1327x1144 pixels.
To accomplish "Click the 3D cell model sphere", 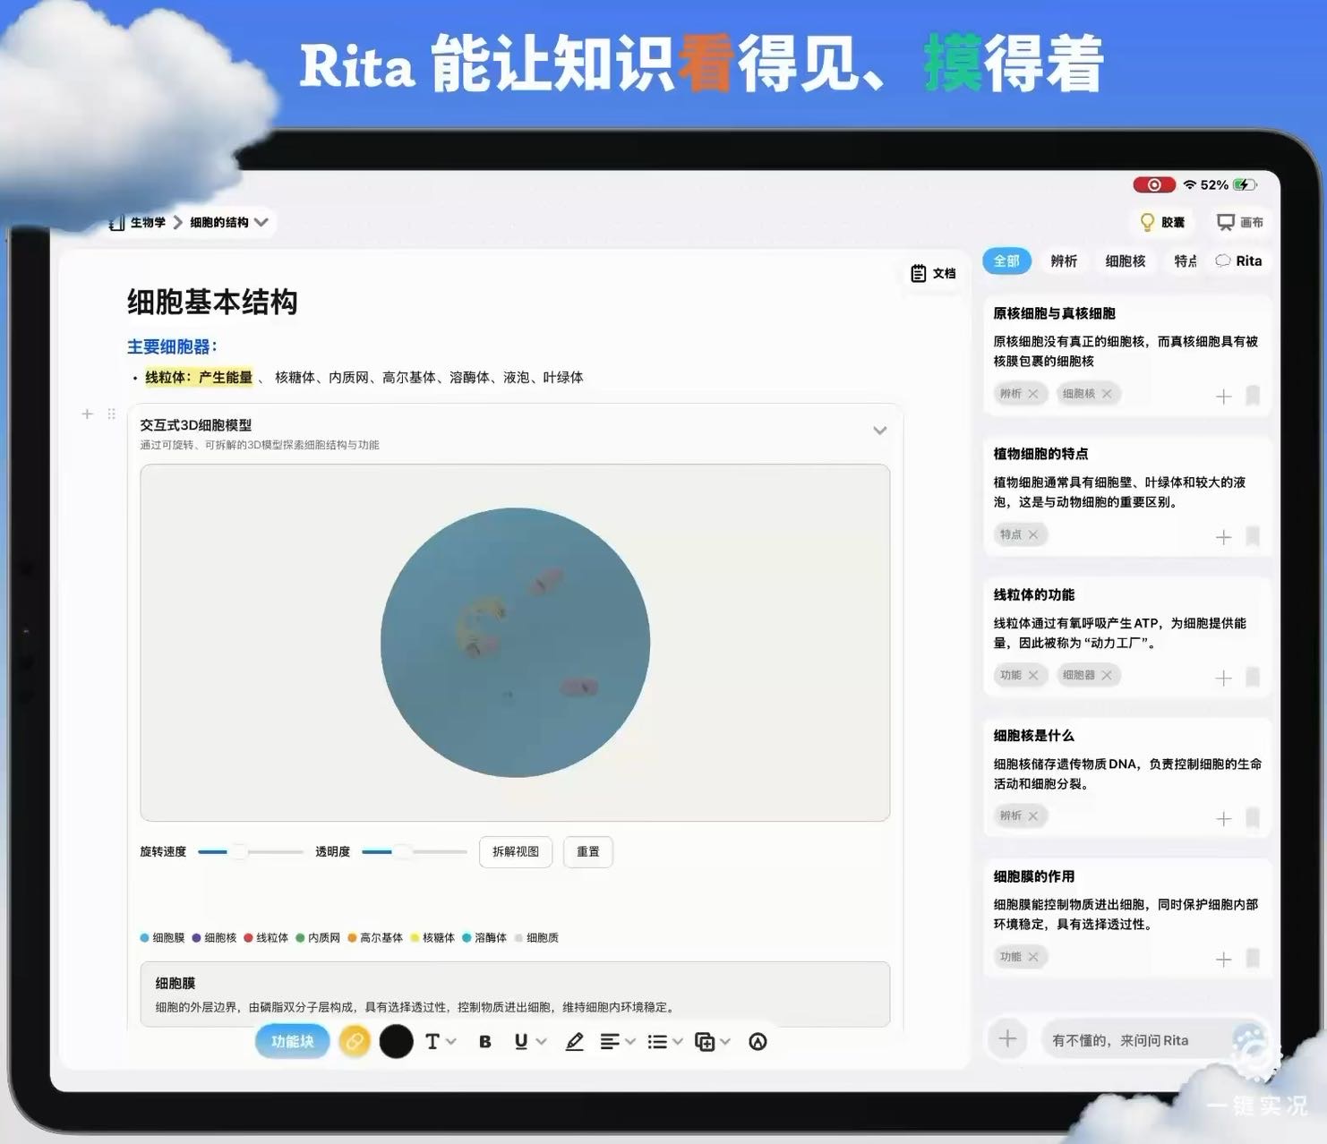I will click(x=515, y=643).
